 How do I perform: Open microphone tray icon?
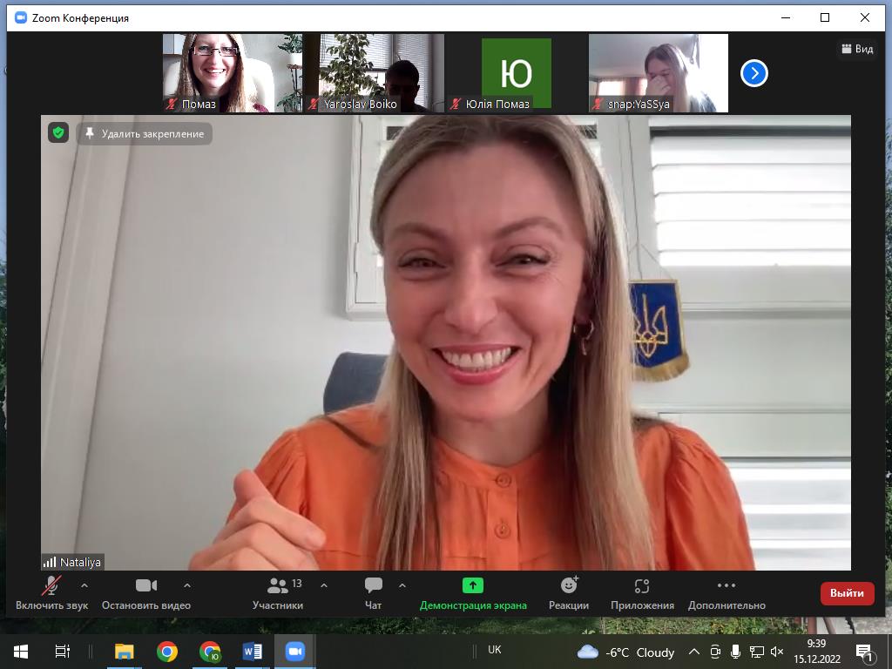tap(735, 652)
